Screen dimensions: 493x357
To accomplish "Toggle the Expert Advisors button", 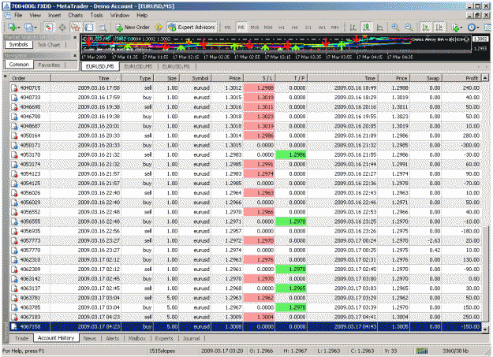I will 192,28.
